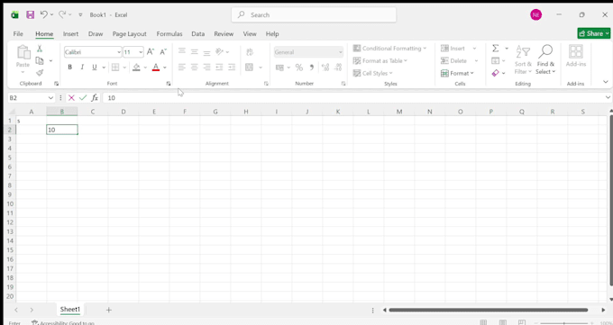
Task: Decrease indent
Action: coord(219,68)
